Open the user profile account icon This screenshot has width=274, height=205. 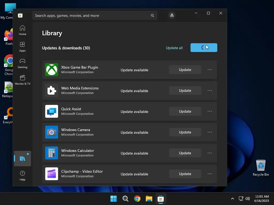(x=172, y=15)
